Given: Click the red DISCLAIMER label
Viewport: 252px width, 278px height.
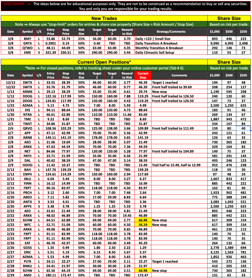Looking at the screenshot, I should coord(13,4).
